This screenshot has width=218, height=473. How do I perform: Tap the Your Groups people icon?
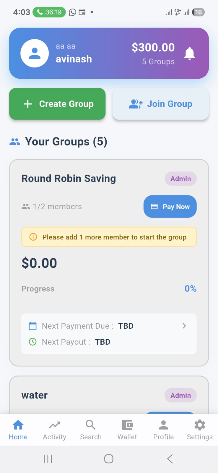pos(15,142)
